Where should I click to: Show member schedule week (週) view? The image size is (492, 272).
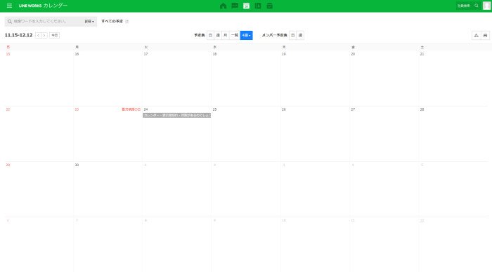300,35
